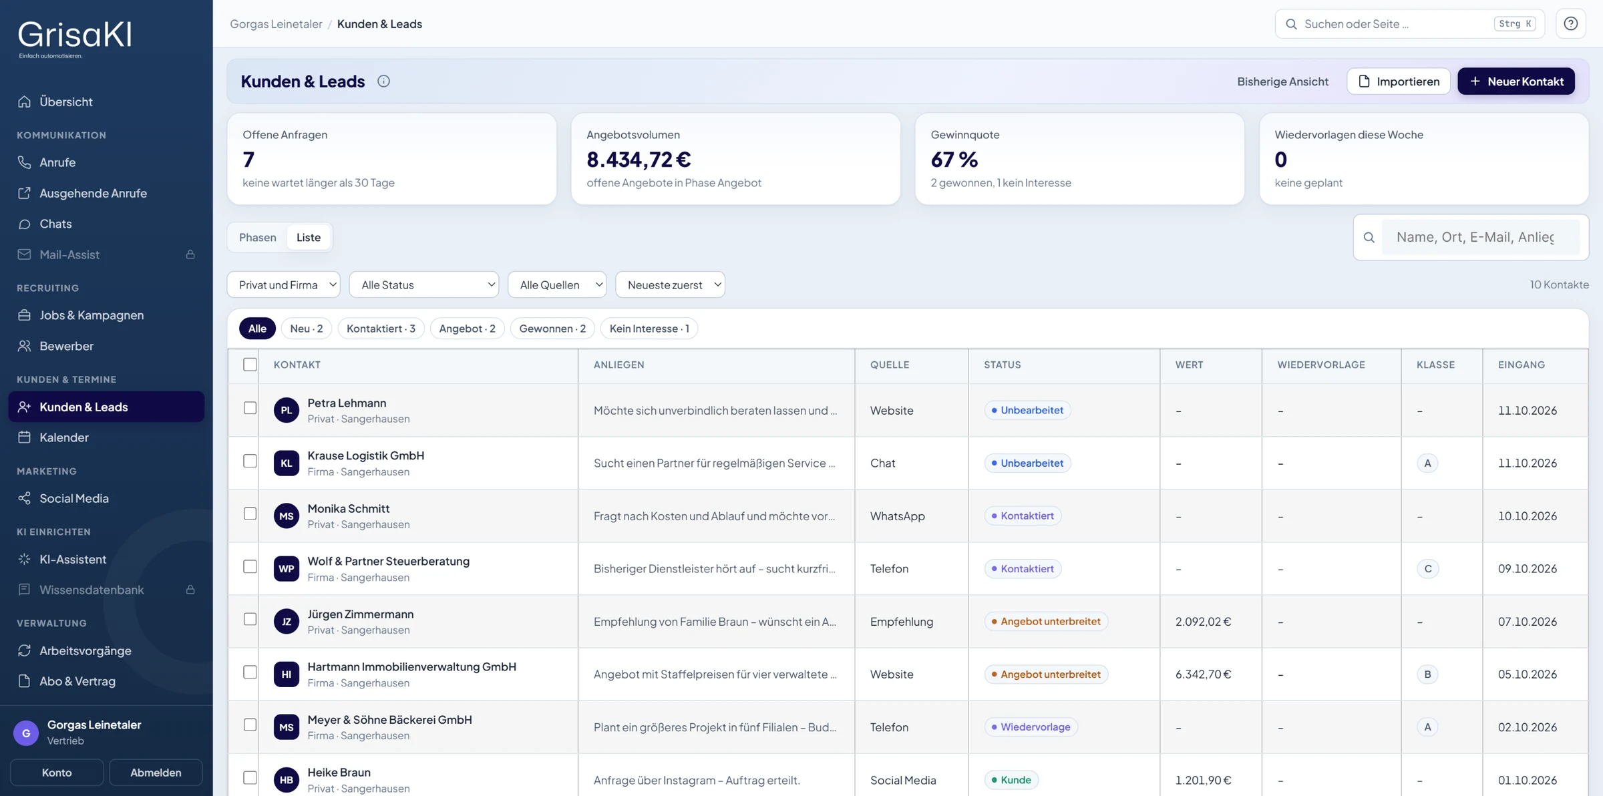The image size is (1603, 796).
Task: Click the KI-Assistent sparkle icon
Action: point(25,559)
